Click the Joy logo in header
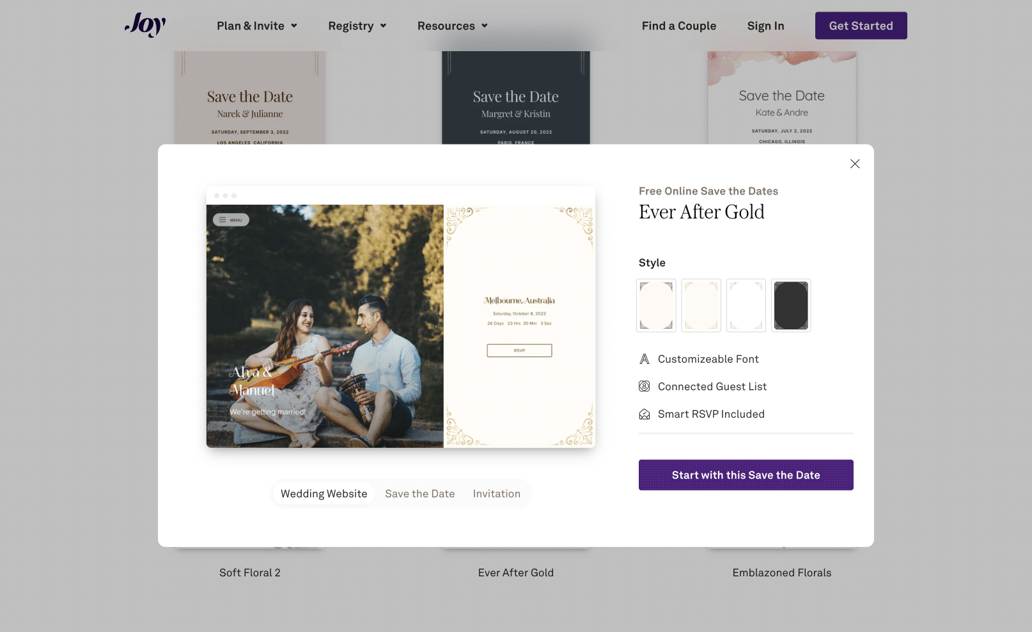Image resolution: width=1032 pixels, height=632 pixels. point(145,25)
